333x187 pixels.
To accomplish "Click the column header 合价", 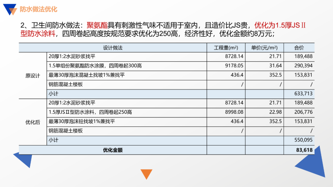I will 299,48.
